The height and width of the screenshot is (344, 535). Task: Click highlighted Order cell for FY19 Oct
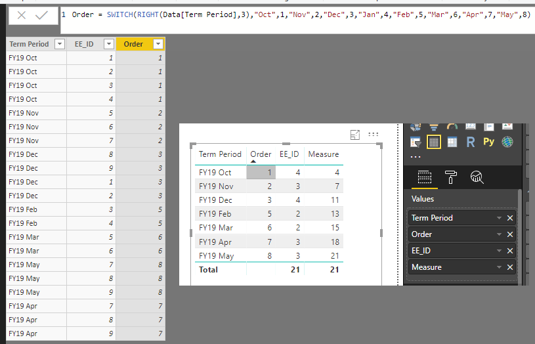point(261,173)
